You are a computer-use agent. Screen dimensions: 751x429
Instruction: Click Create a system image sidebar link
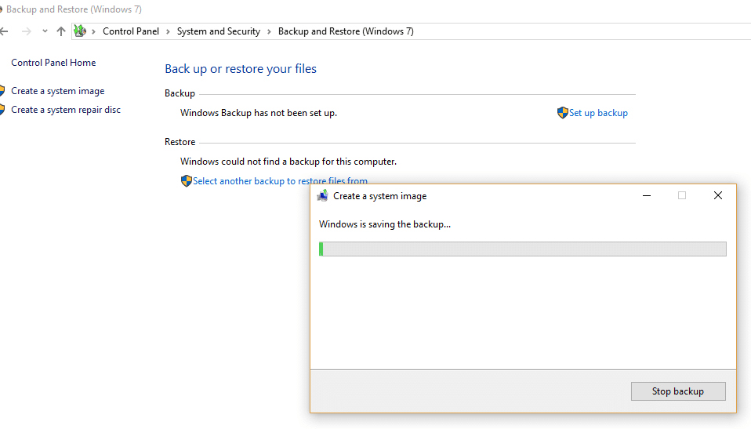[57, 91]
